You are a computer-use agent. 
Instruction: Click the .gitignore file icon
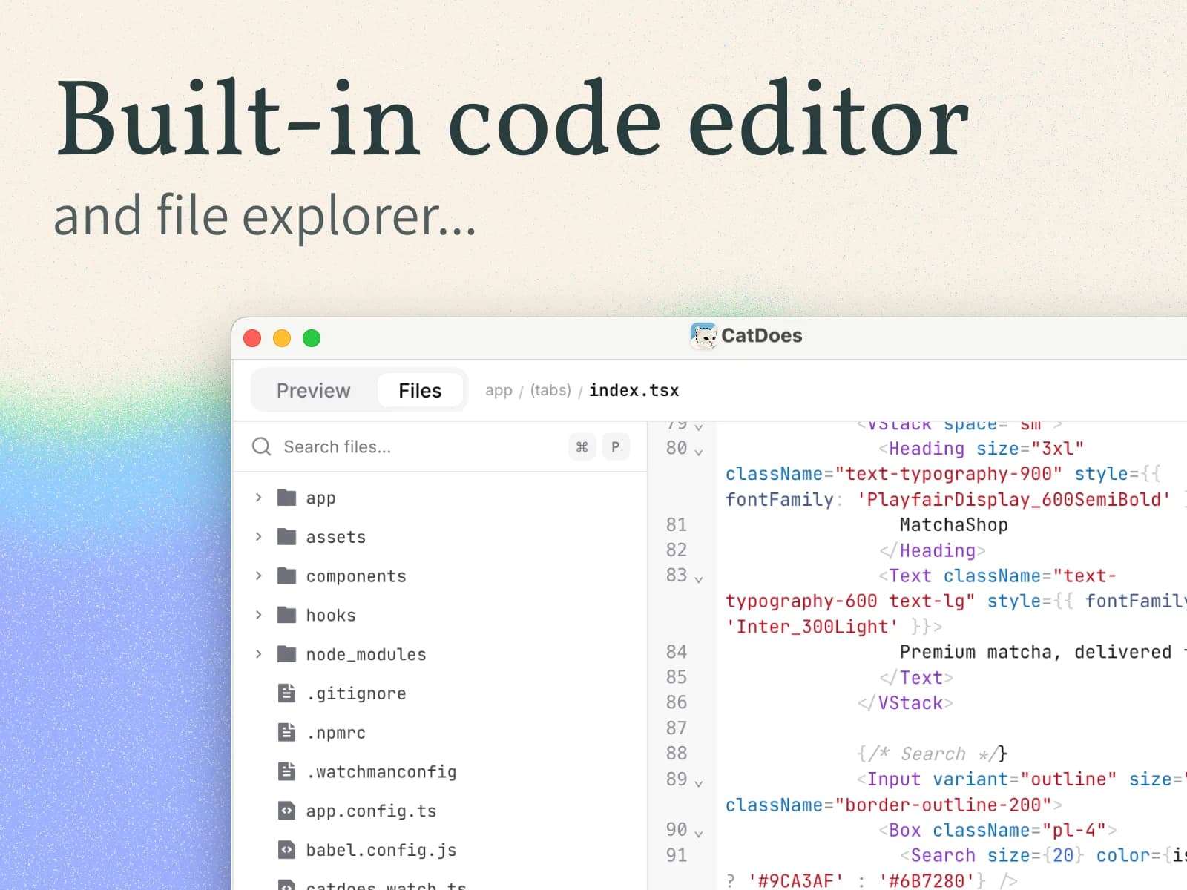point(286,693)
